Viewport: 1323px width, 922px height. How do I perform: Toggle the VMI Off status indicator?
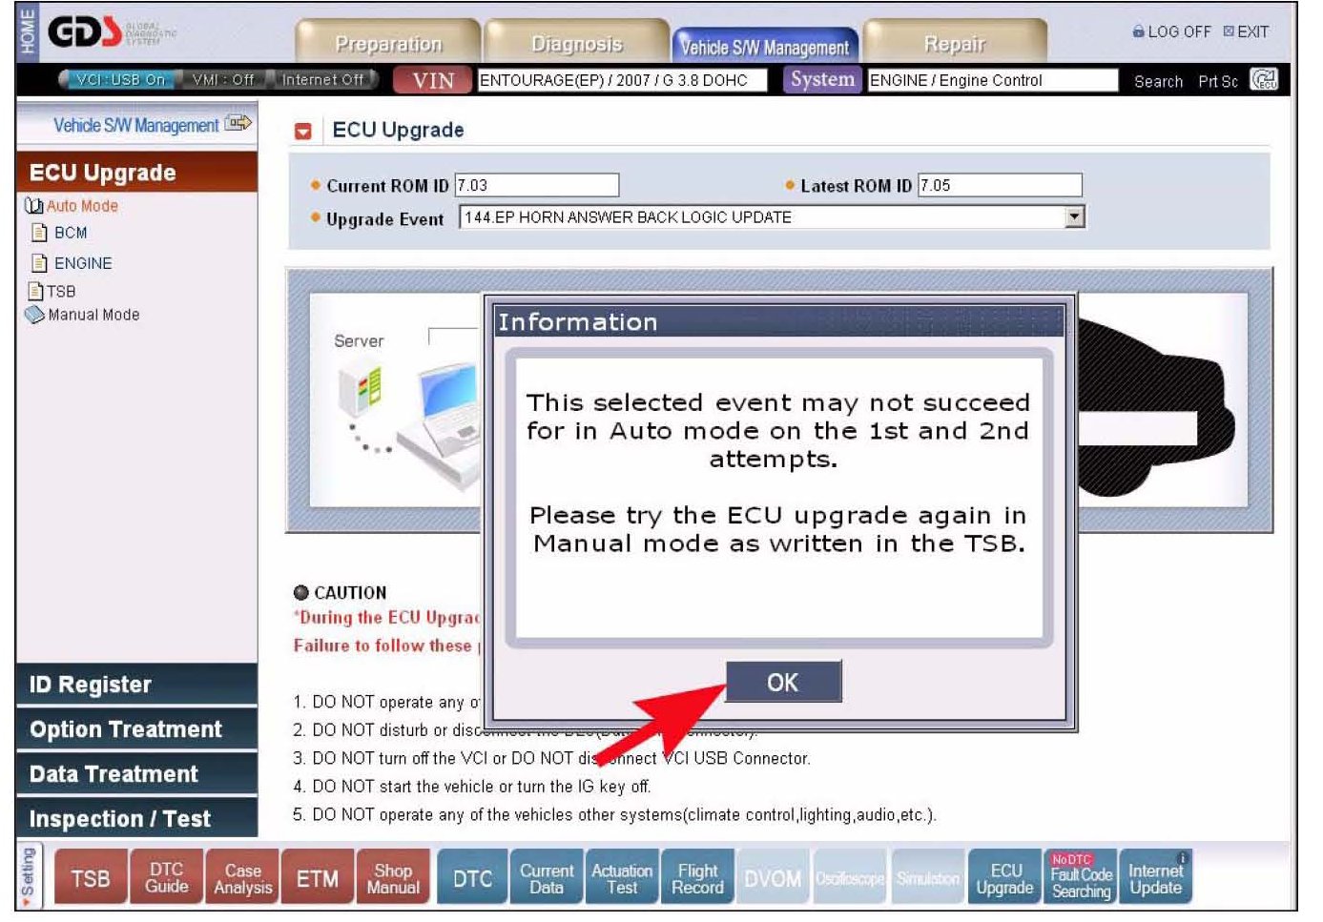click(x=222, y=80)
